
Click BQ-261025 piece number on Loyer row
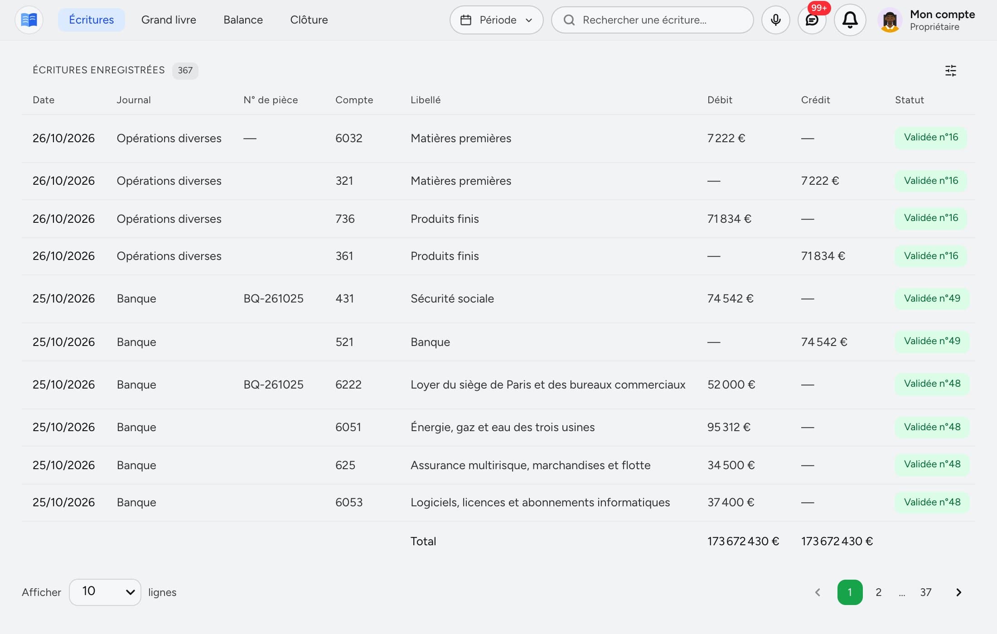(273, 385)
